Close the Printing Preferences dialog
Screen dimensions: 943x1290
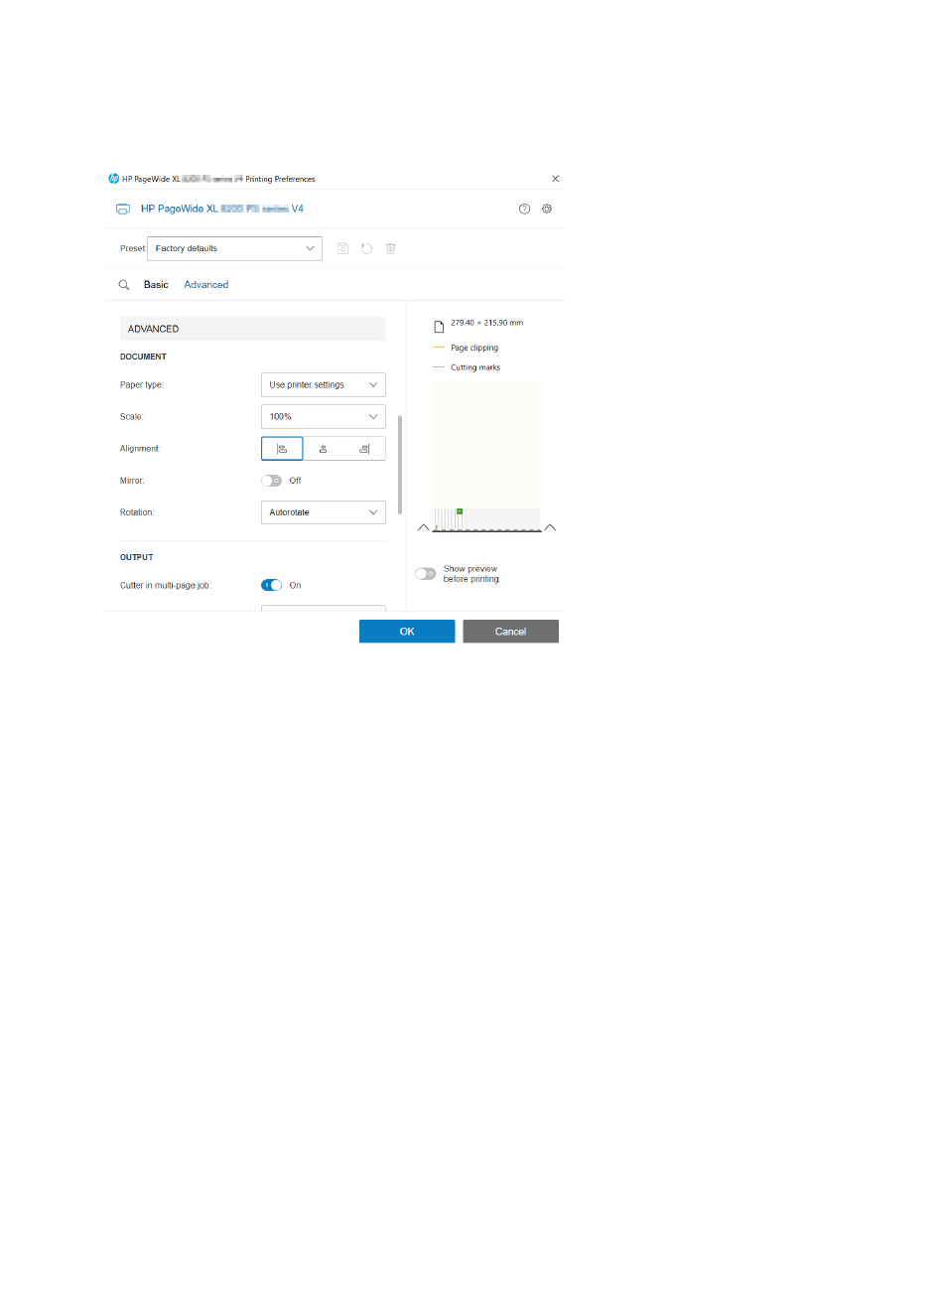coord(555,179)
